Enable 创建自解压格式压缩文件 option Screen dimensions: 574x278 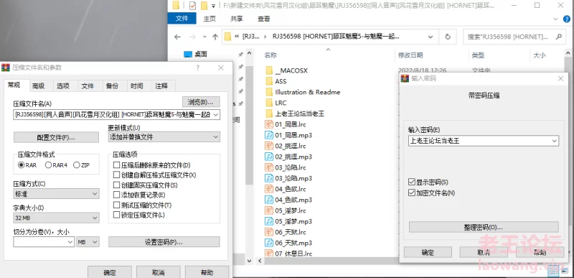point(116,175)
